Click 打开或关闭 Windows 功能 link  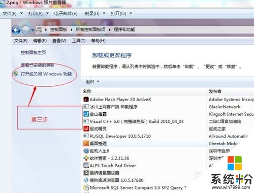point(46,74)
